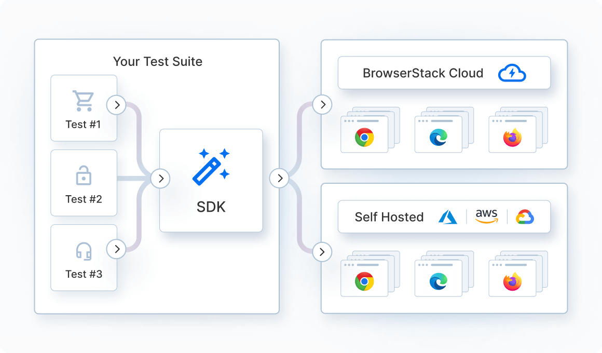
Task: Expand the arrow pointing to BrowserStack Cloud panel
Action: click(322, 104)
